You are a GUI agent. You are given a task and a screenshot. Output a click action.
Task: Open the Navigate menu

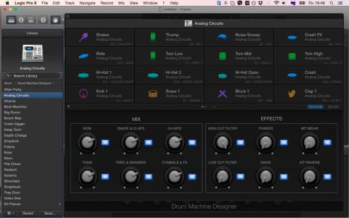point(87,3)
